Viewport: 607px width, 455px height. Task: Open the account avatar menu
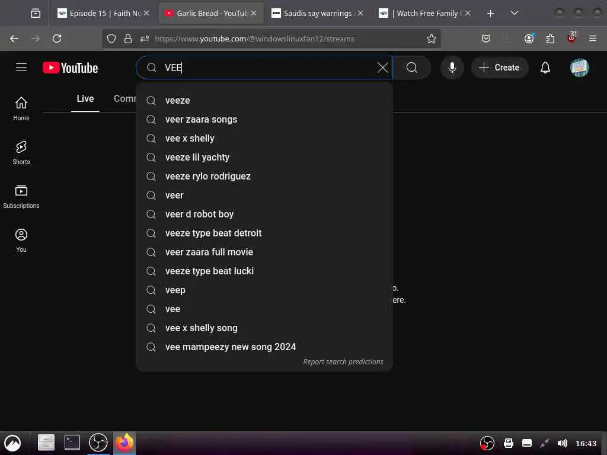click(x=580, y=68)
